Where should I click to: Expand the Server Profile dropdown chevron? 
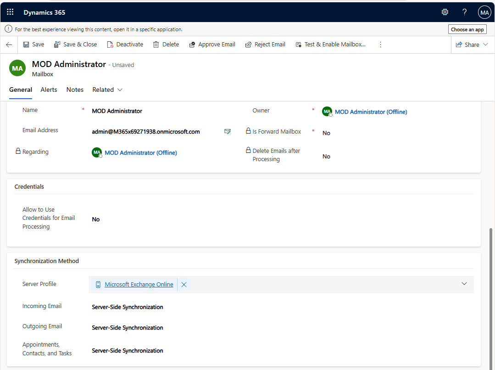click(x=464, y=284)
